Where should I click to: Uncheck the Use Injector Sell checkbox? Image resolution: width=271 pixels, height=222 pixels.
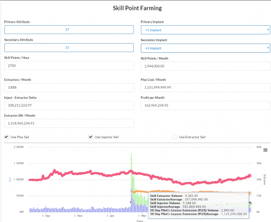coord(91,137)
